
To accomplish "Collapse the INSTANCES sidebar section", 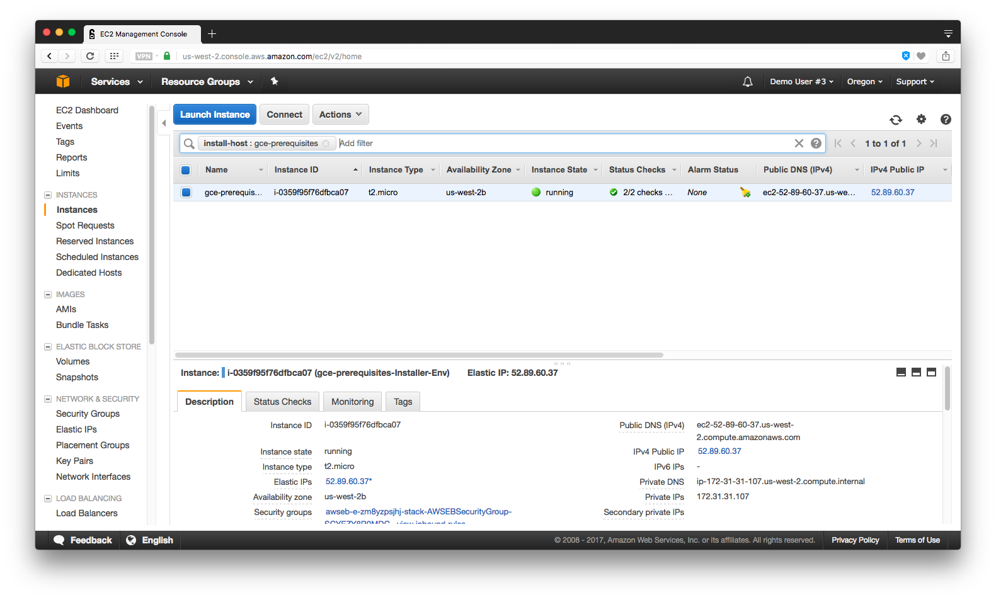I will (48, 195).
